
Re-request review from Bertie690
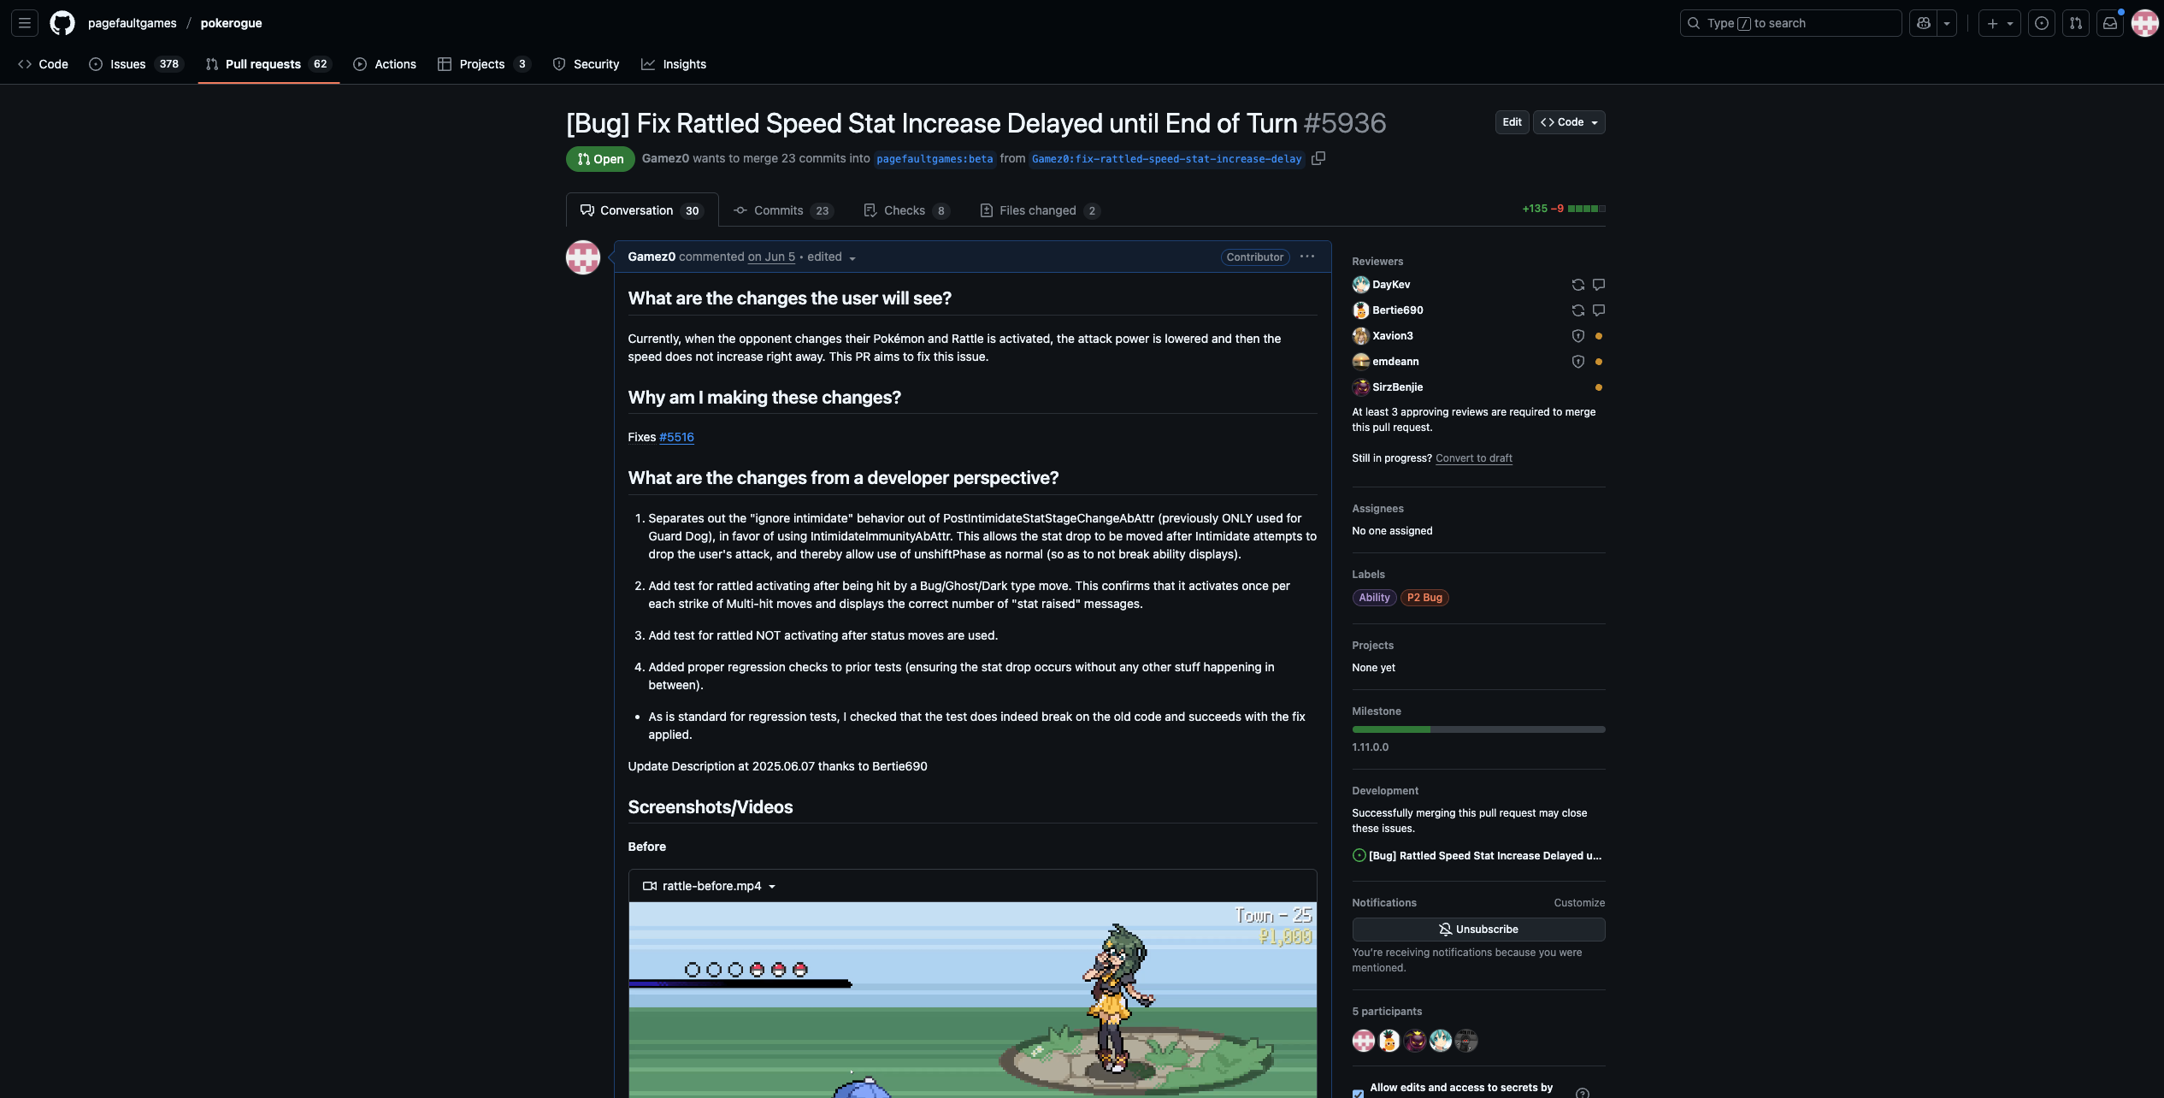click(x=1577, y=310)
